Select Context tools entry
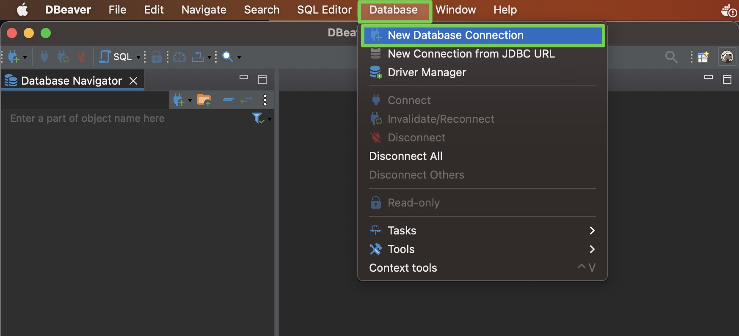Viewport: 739px width, 336px height. [x=483, y=268]
